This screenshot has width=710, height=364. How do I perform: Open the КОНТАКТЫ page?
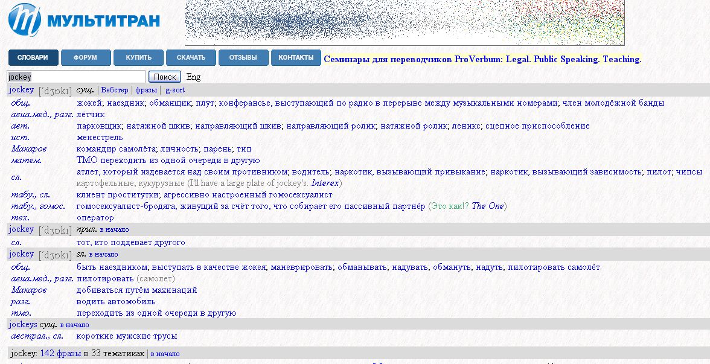click(296, 58)
